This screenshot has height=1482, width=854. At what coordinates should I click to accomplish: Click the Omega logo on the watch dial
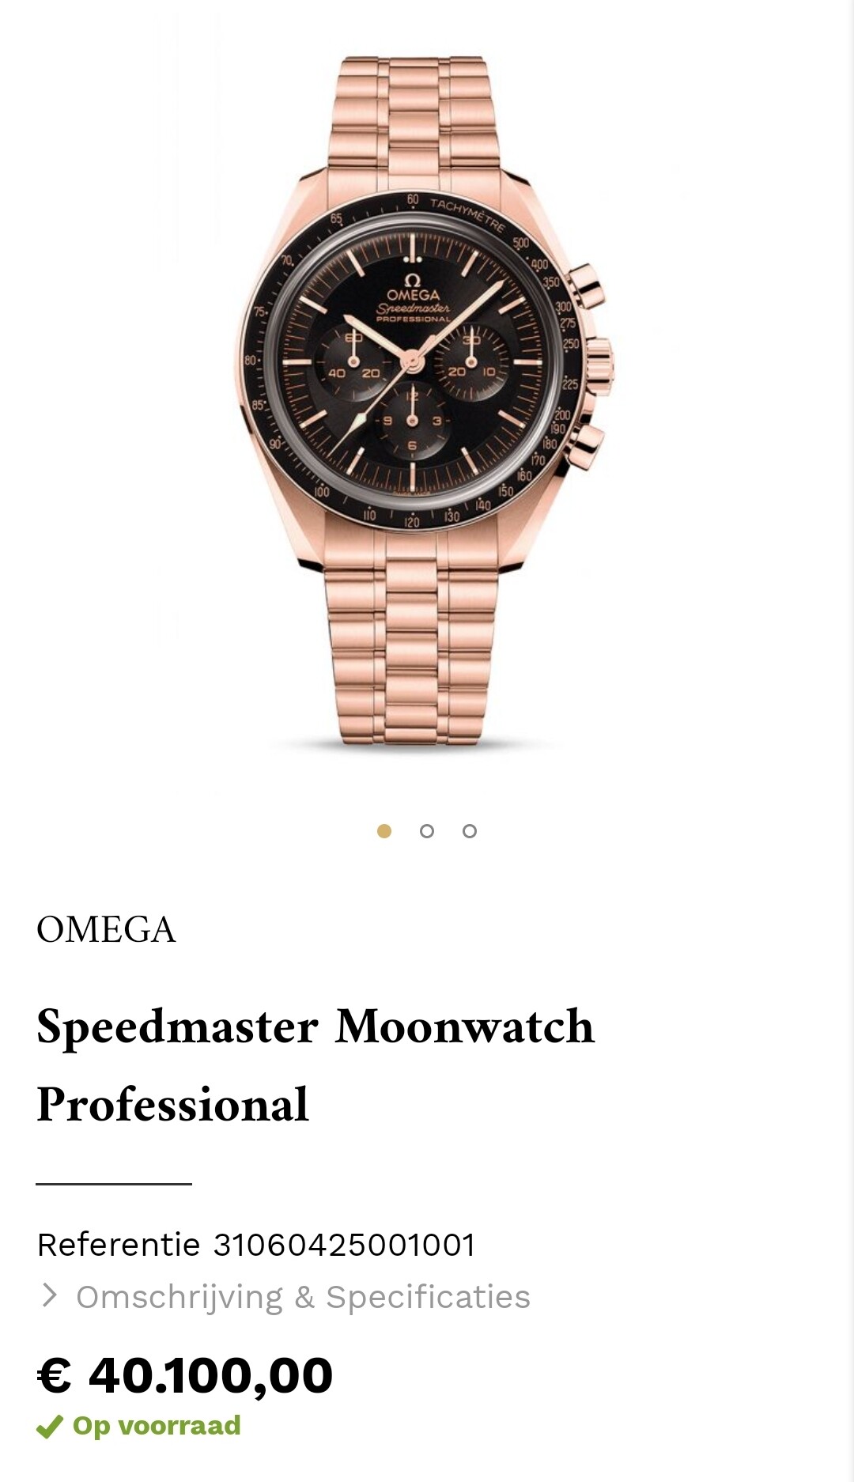412,288
